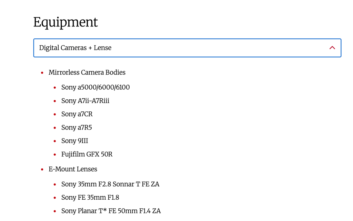The height and width of the screenshot is (221, 353).
Task: Click the bullet beside Fujifilm GFX 50R
Action: [54, 154]
